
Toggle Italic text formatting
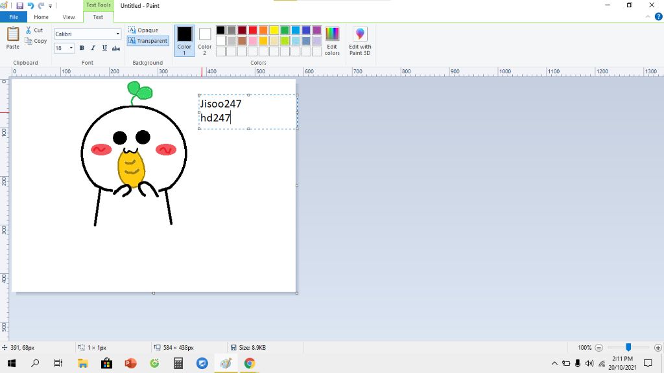tap(93, 48)
